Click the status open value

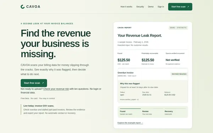click(x=122, y=95)
